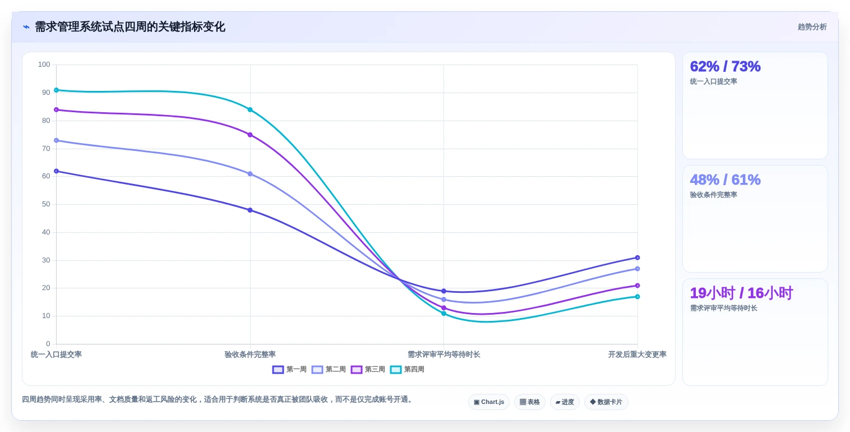Click the footer description starting 四周趋势同时呈现

point(218,399)
